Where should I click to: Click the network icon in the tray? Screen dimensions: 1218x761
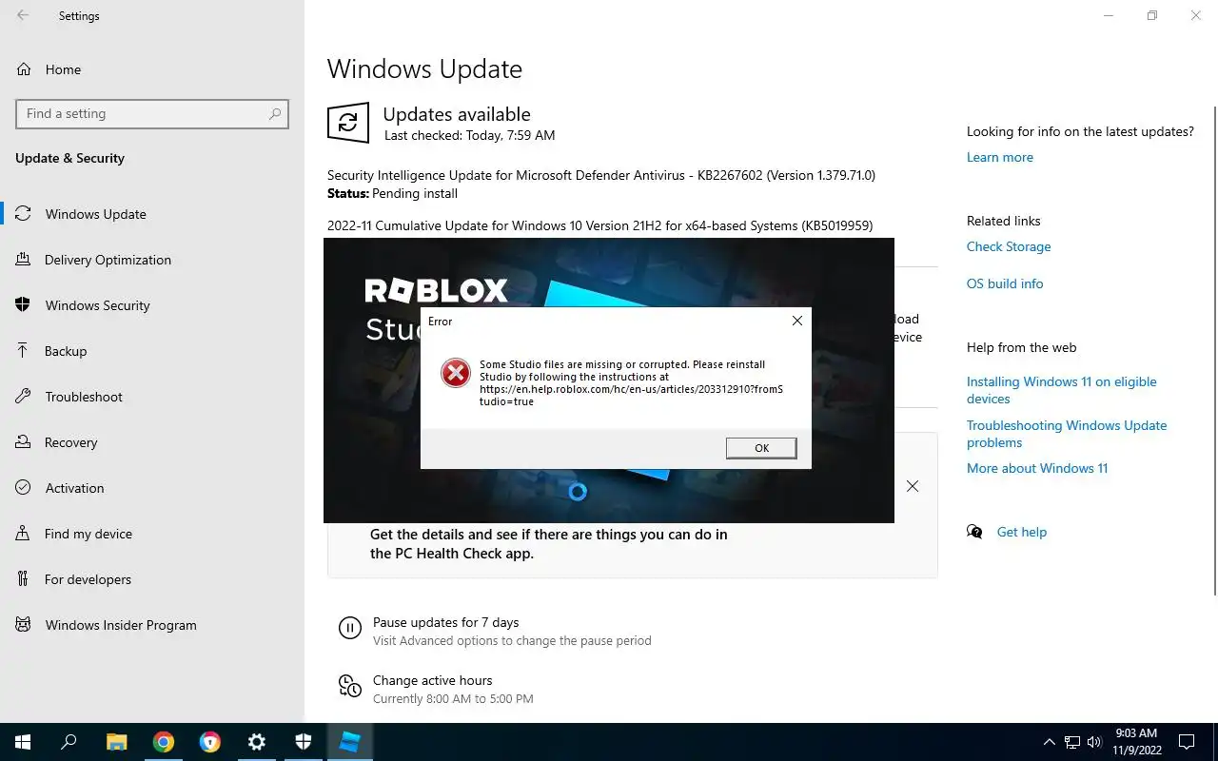click(1072, 742)
